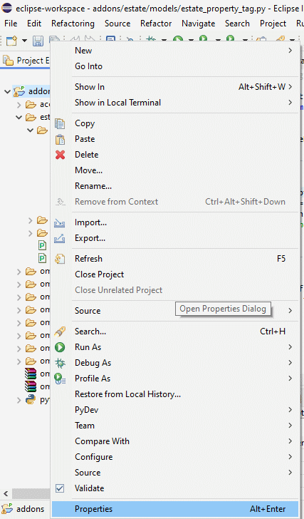
Task: Toggle the Validate checkbox
Action: click(60, 488)
